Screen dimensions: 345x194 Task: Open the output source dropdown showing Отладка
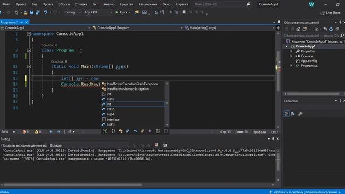(x=89, y=145)
